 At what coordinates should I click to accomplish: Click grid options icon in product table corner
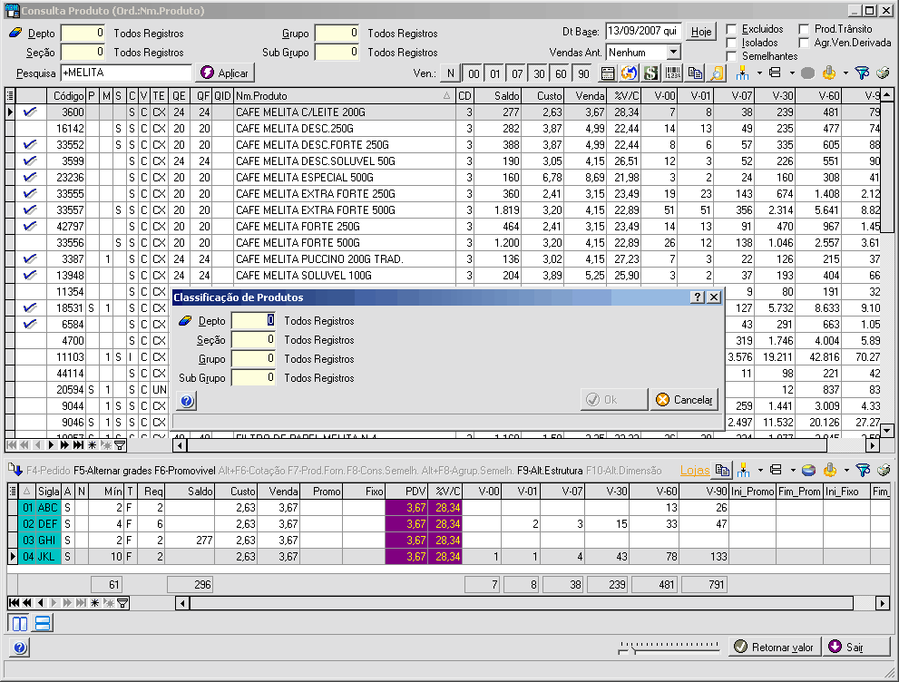tap(10, 96)
